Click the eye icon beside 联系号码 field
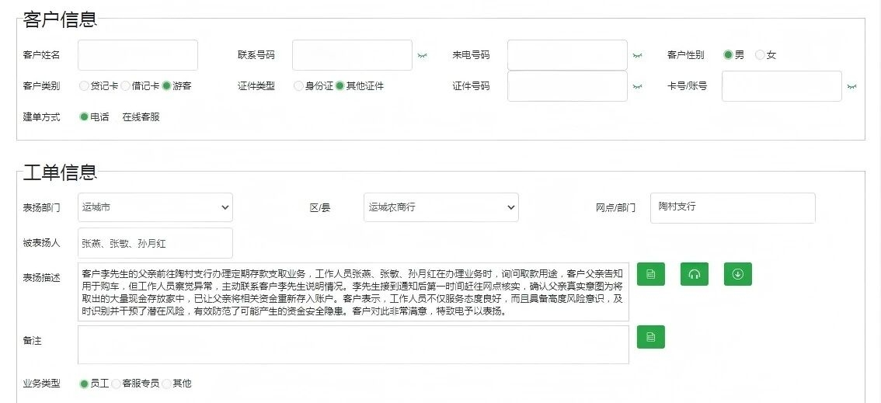 [x=422, y=56]
